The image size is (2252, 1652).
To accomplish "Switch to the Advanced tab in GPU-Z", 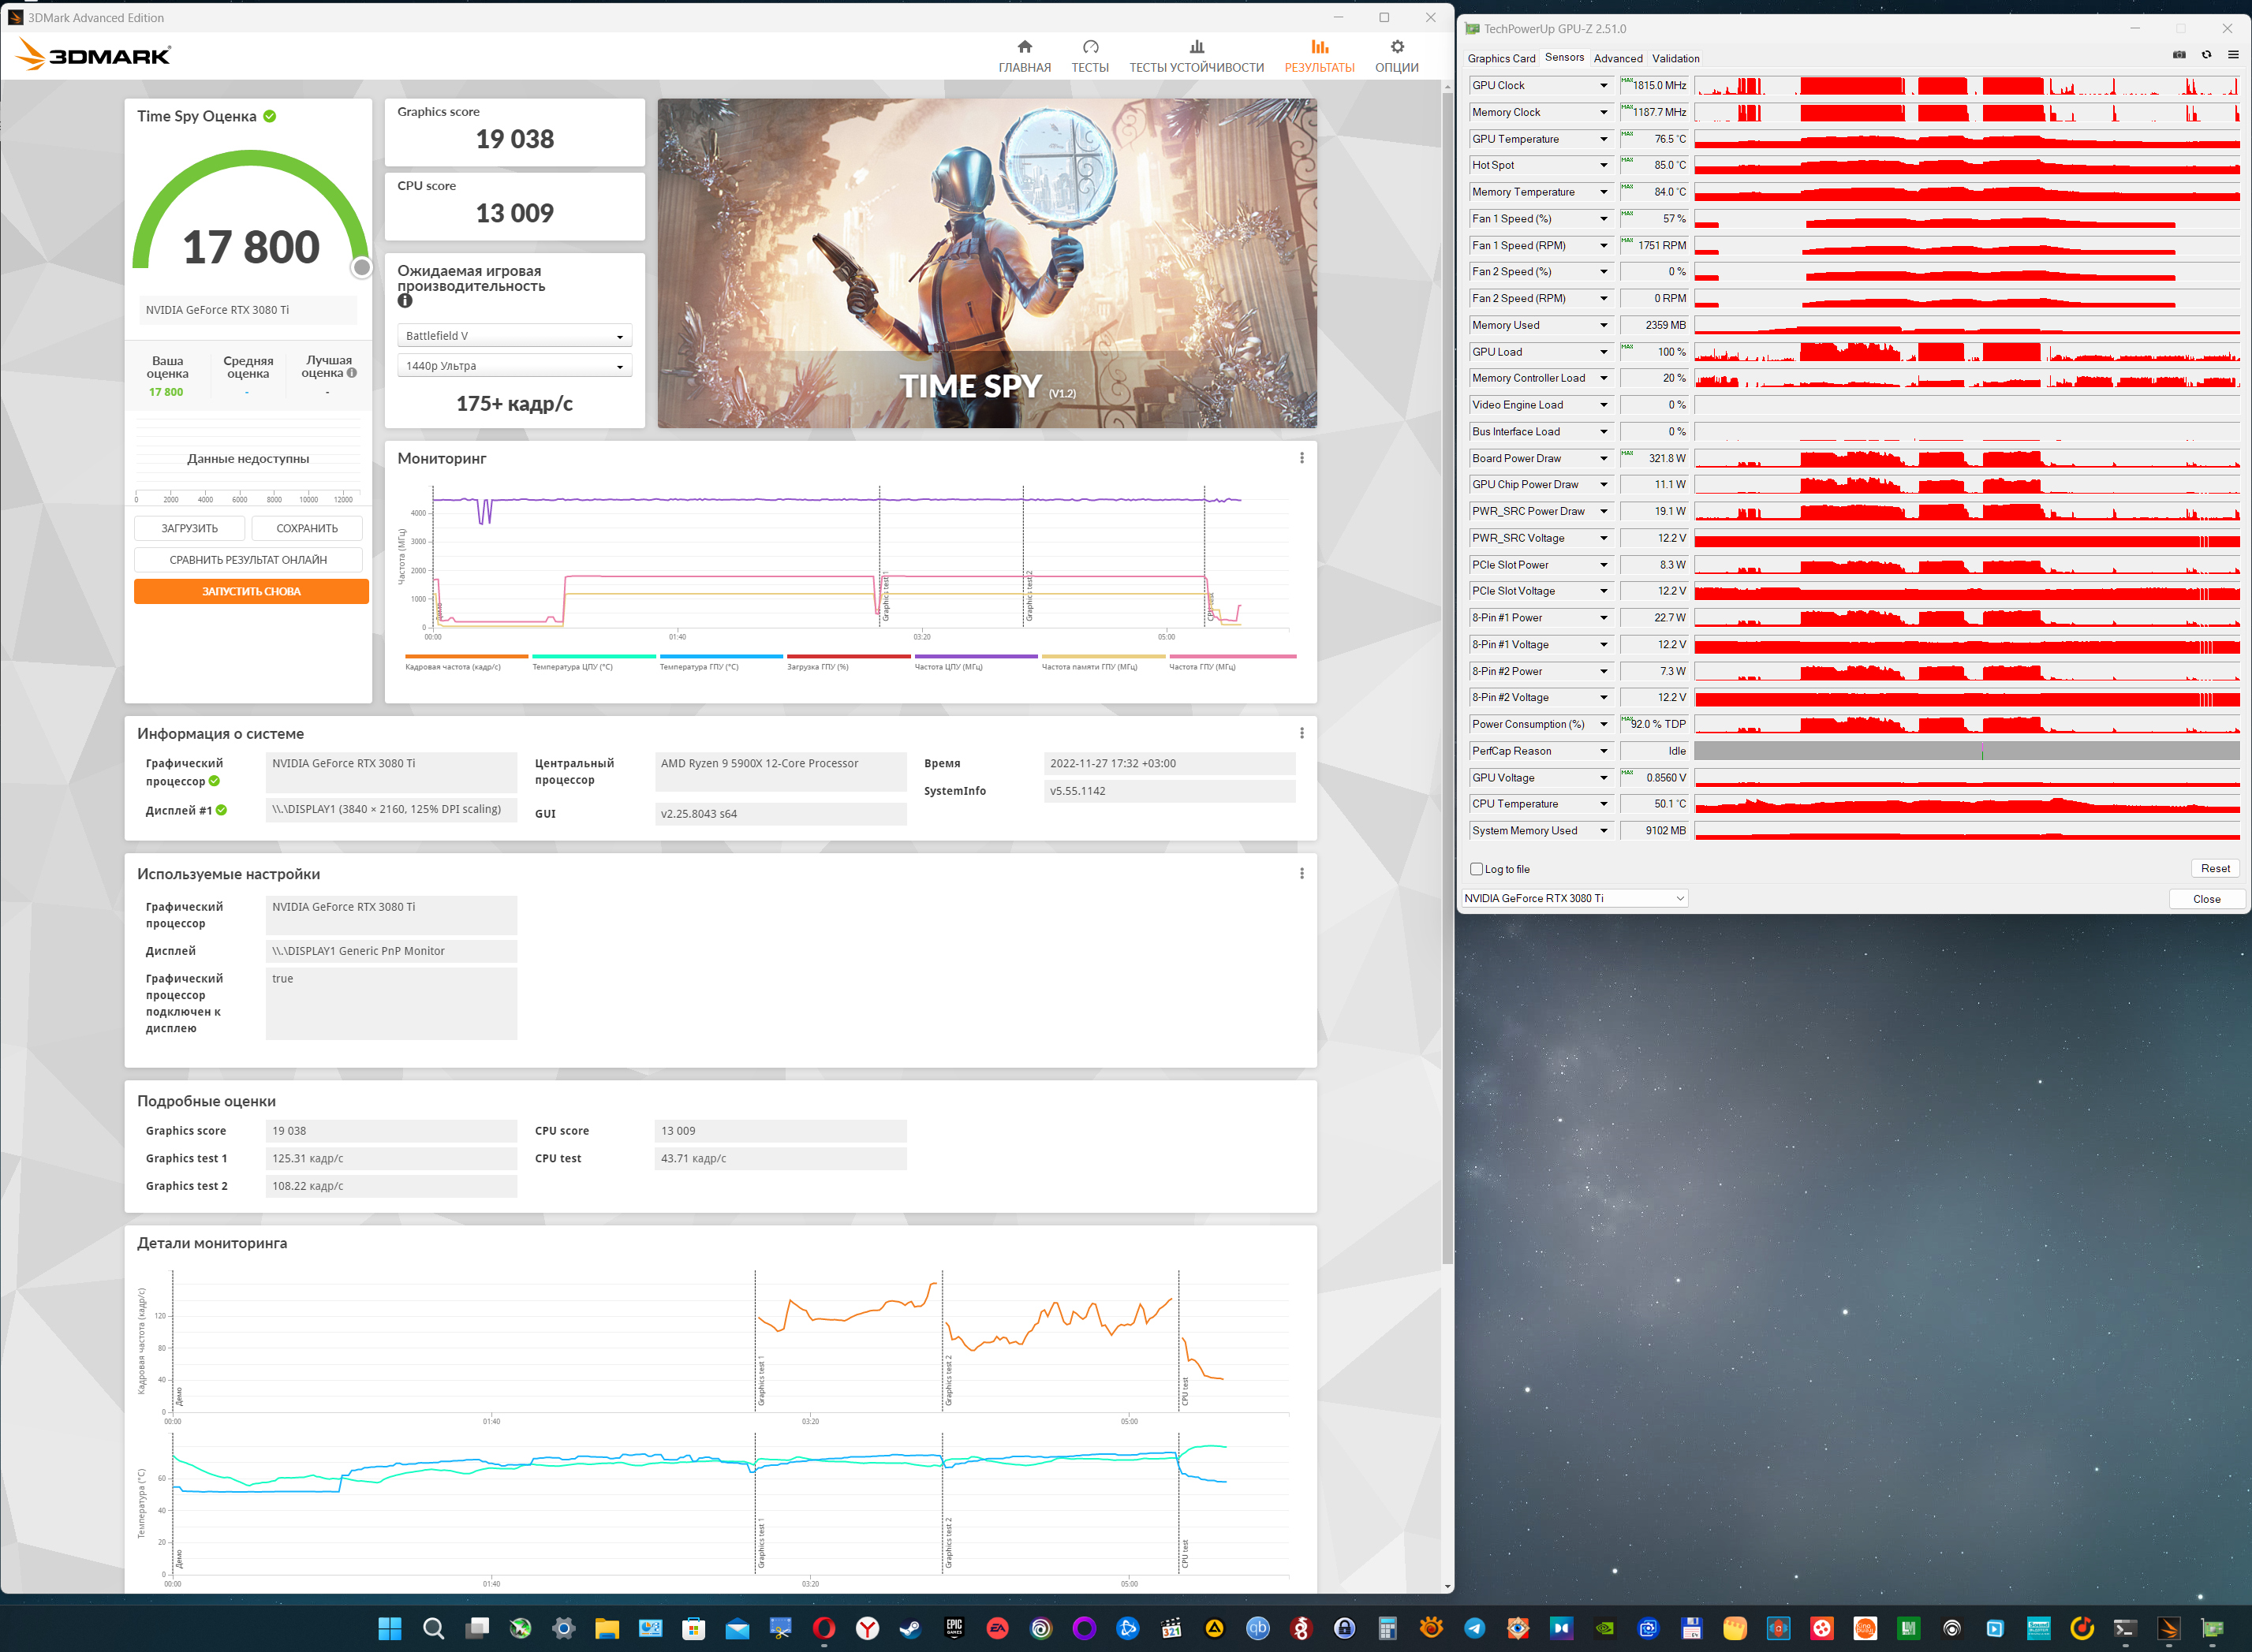I will coord(1617,58).
